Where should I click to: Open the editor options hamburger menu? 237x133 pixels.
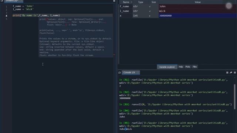[x=114, y=1]
